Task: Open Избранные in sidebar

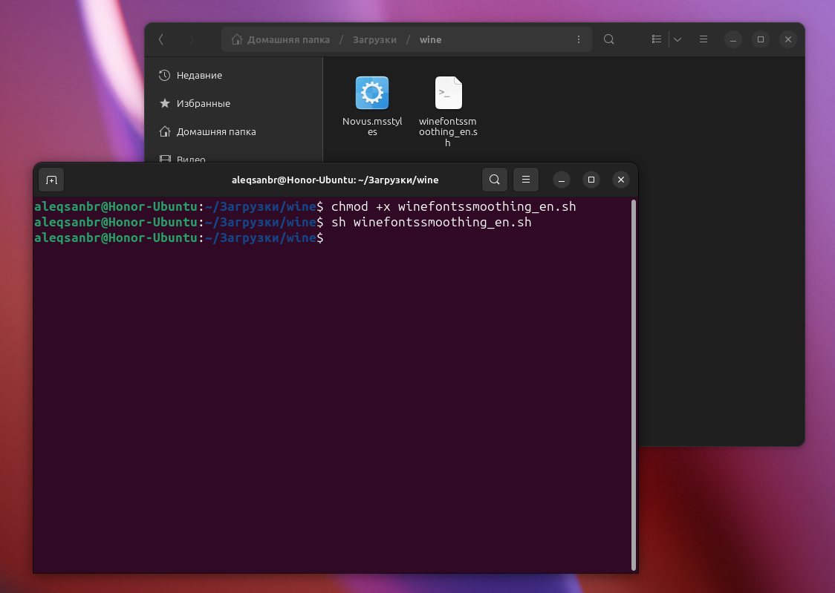Action: coord(203,104)
